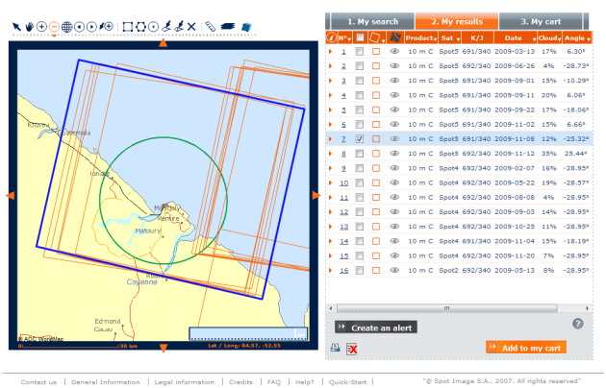Screen dimensions: 606x388
Task: Toggle footprint square for result 12
Action: click(376, 211)
